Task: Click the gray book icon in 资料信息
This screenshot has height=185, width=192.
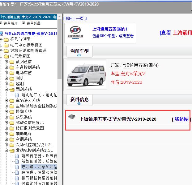Action: 72,117
